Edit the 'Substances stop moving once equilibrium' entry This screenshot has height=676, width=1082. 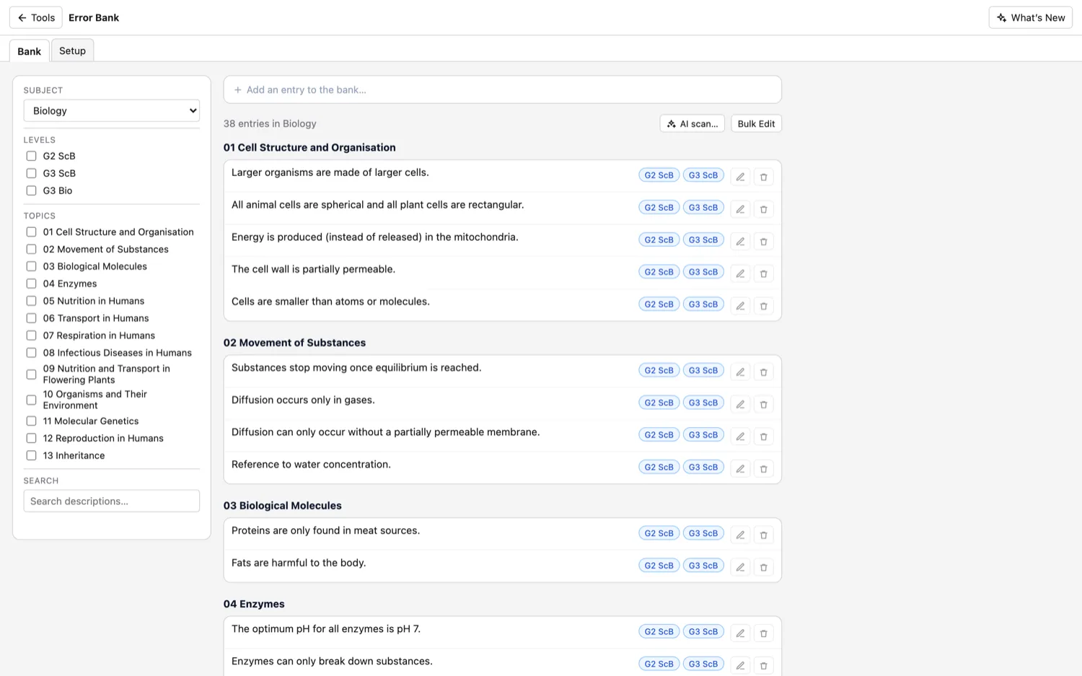(740, 372)
